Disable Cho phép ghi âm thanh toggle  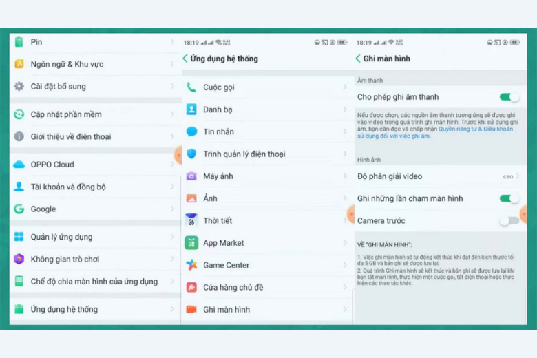point(509,97)
